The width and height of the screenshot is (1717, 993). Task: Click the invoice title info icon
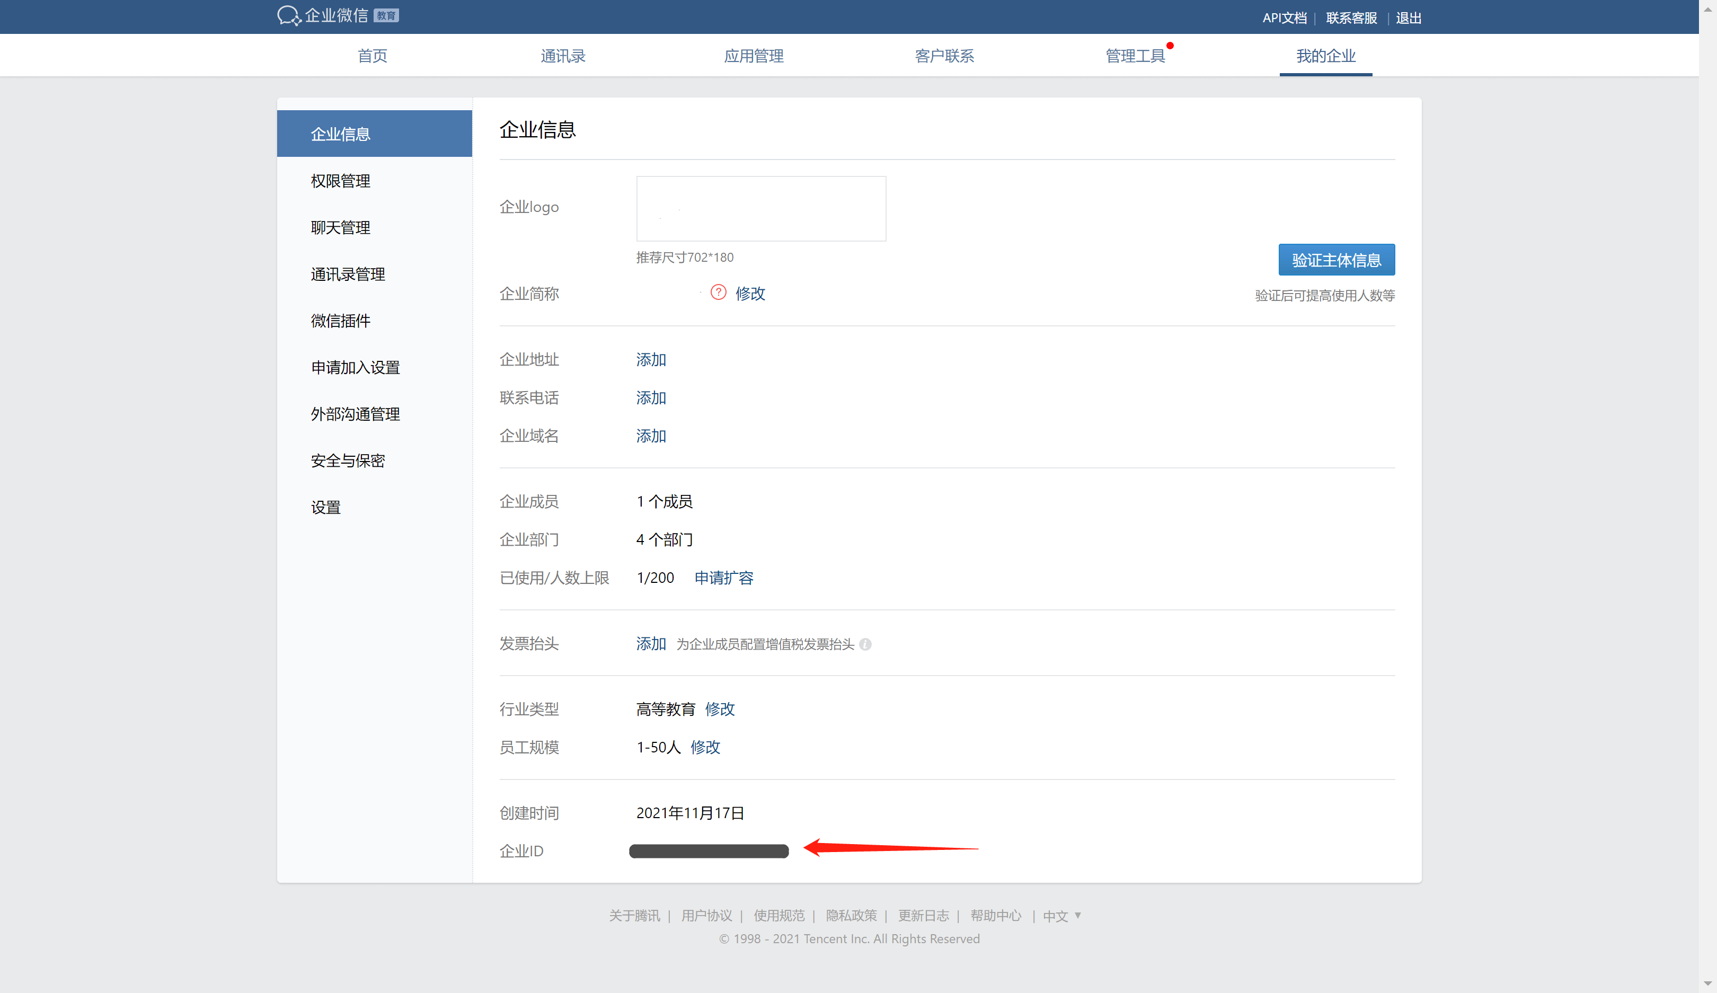coord(865,644)
